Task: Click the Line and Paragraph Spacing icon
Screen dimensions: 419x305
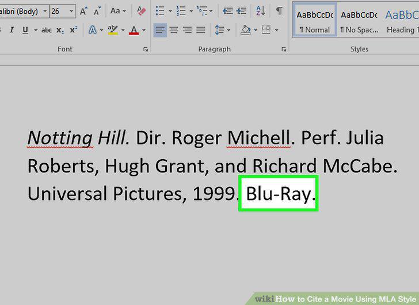Action: (220, 30)
